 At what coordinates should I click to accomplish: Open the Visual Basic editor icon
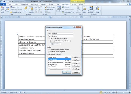pyautogui.click(x=3, y=8)
